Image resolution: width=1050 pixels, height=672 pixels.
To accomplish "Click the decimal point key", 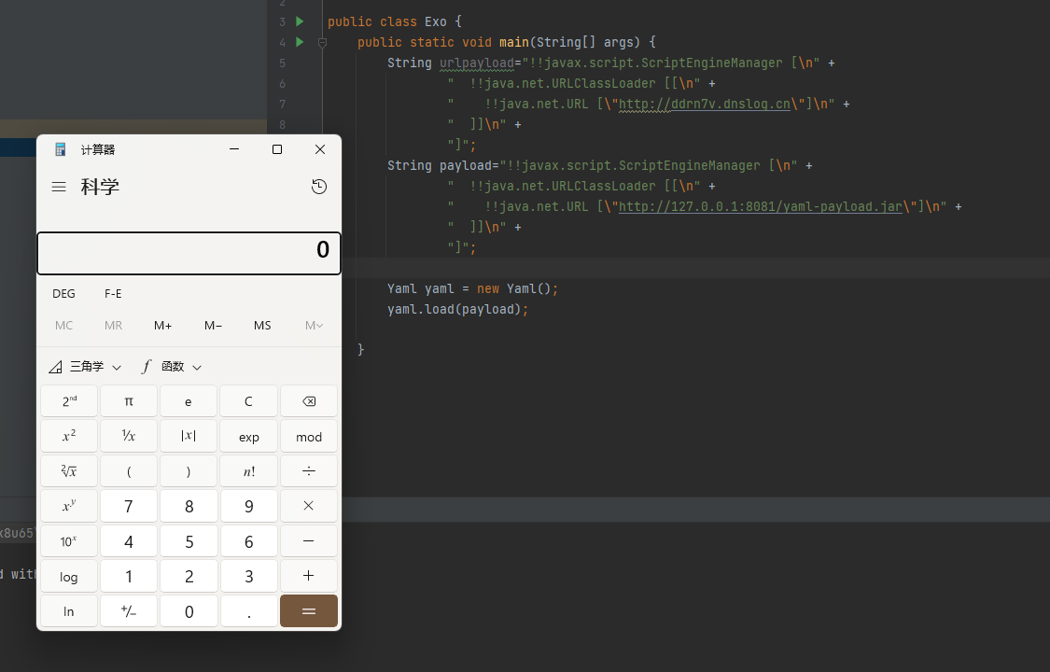I will [x=248, y=611].
